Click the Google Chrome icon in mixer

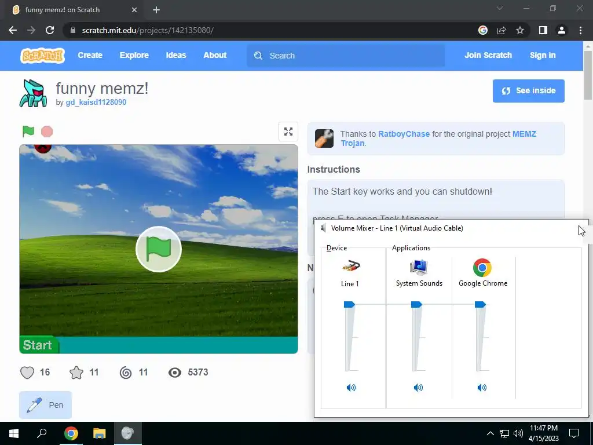(482, 268)
